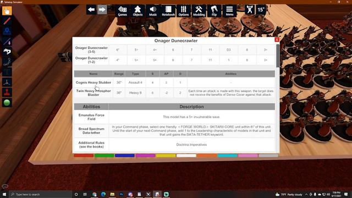Open the Games menu
Viewport: 352px width, 198px height.
122,11
